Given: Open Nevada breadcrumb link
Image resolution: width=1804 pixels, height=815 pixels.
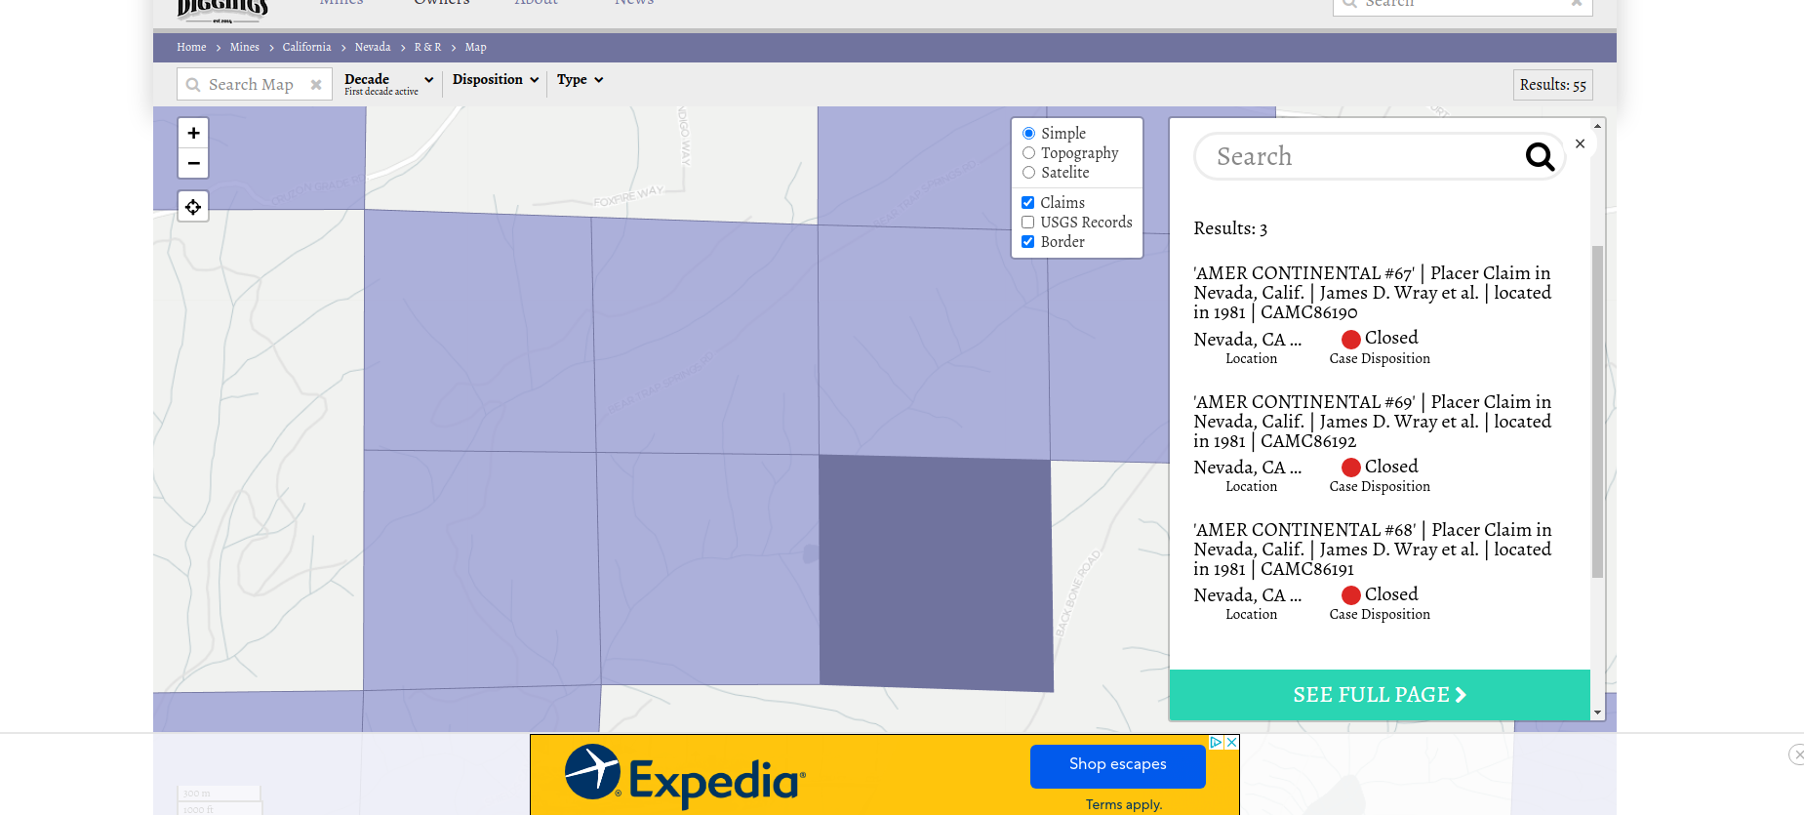Looking at the screenshot, I should 372,47.
